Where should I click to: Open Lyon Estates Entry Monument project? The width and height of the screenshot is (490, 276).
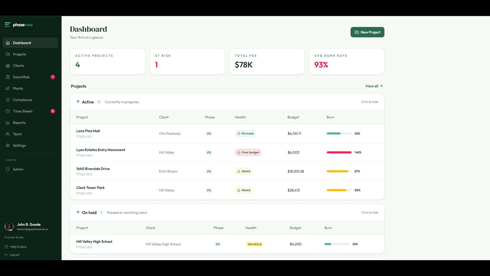pos(101,150)
